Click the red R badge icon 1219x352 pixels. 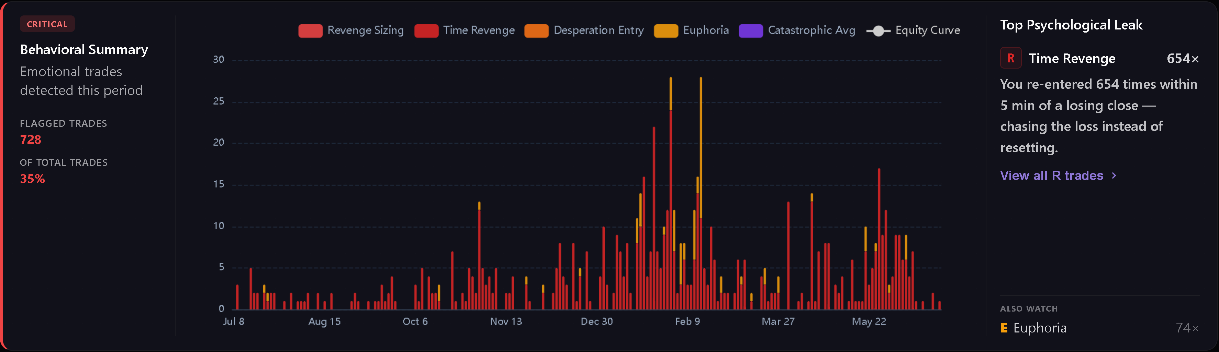point(1011,58)
